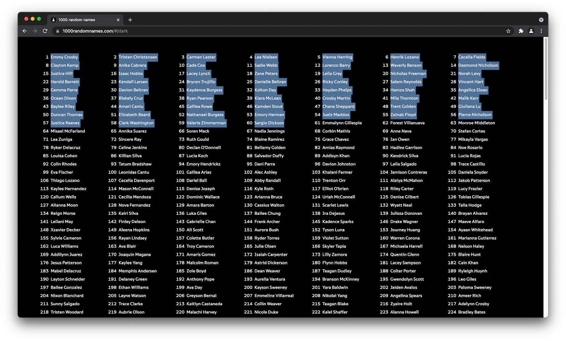Click the name Galilea Rowe
The image size is (566, 341).
click(x=200, y=106)
